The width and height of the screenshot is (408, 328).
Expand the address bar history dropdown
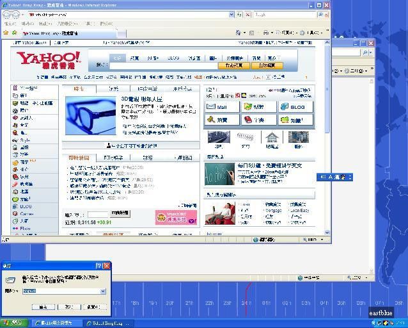click(231, 15)
